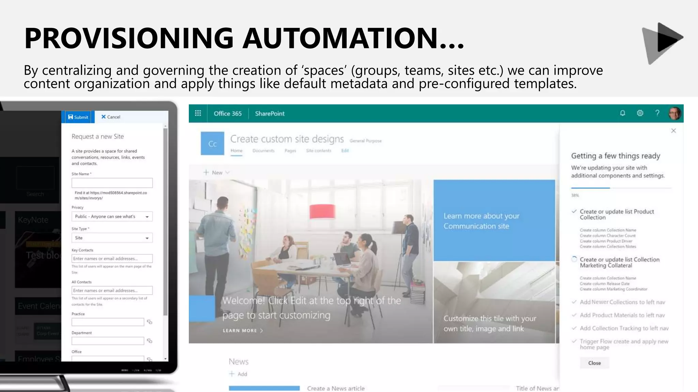Cancel the new site request
The height and width of the screenshot is (392, 698).
click(x=111, y=117)
